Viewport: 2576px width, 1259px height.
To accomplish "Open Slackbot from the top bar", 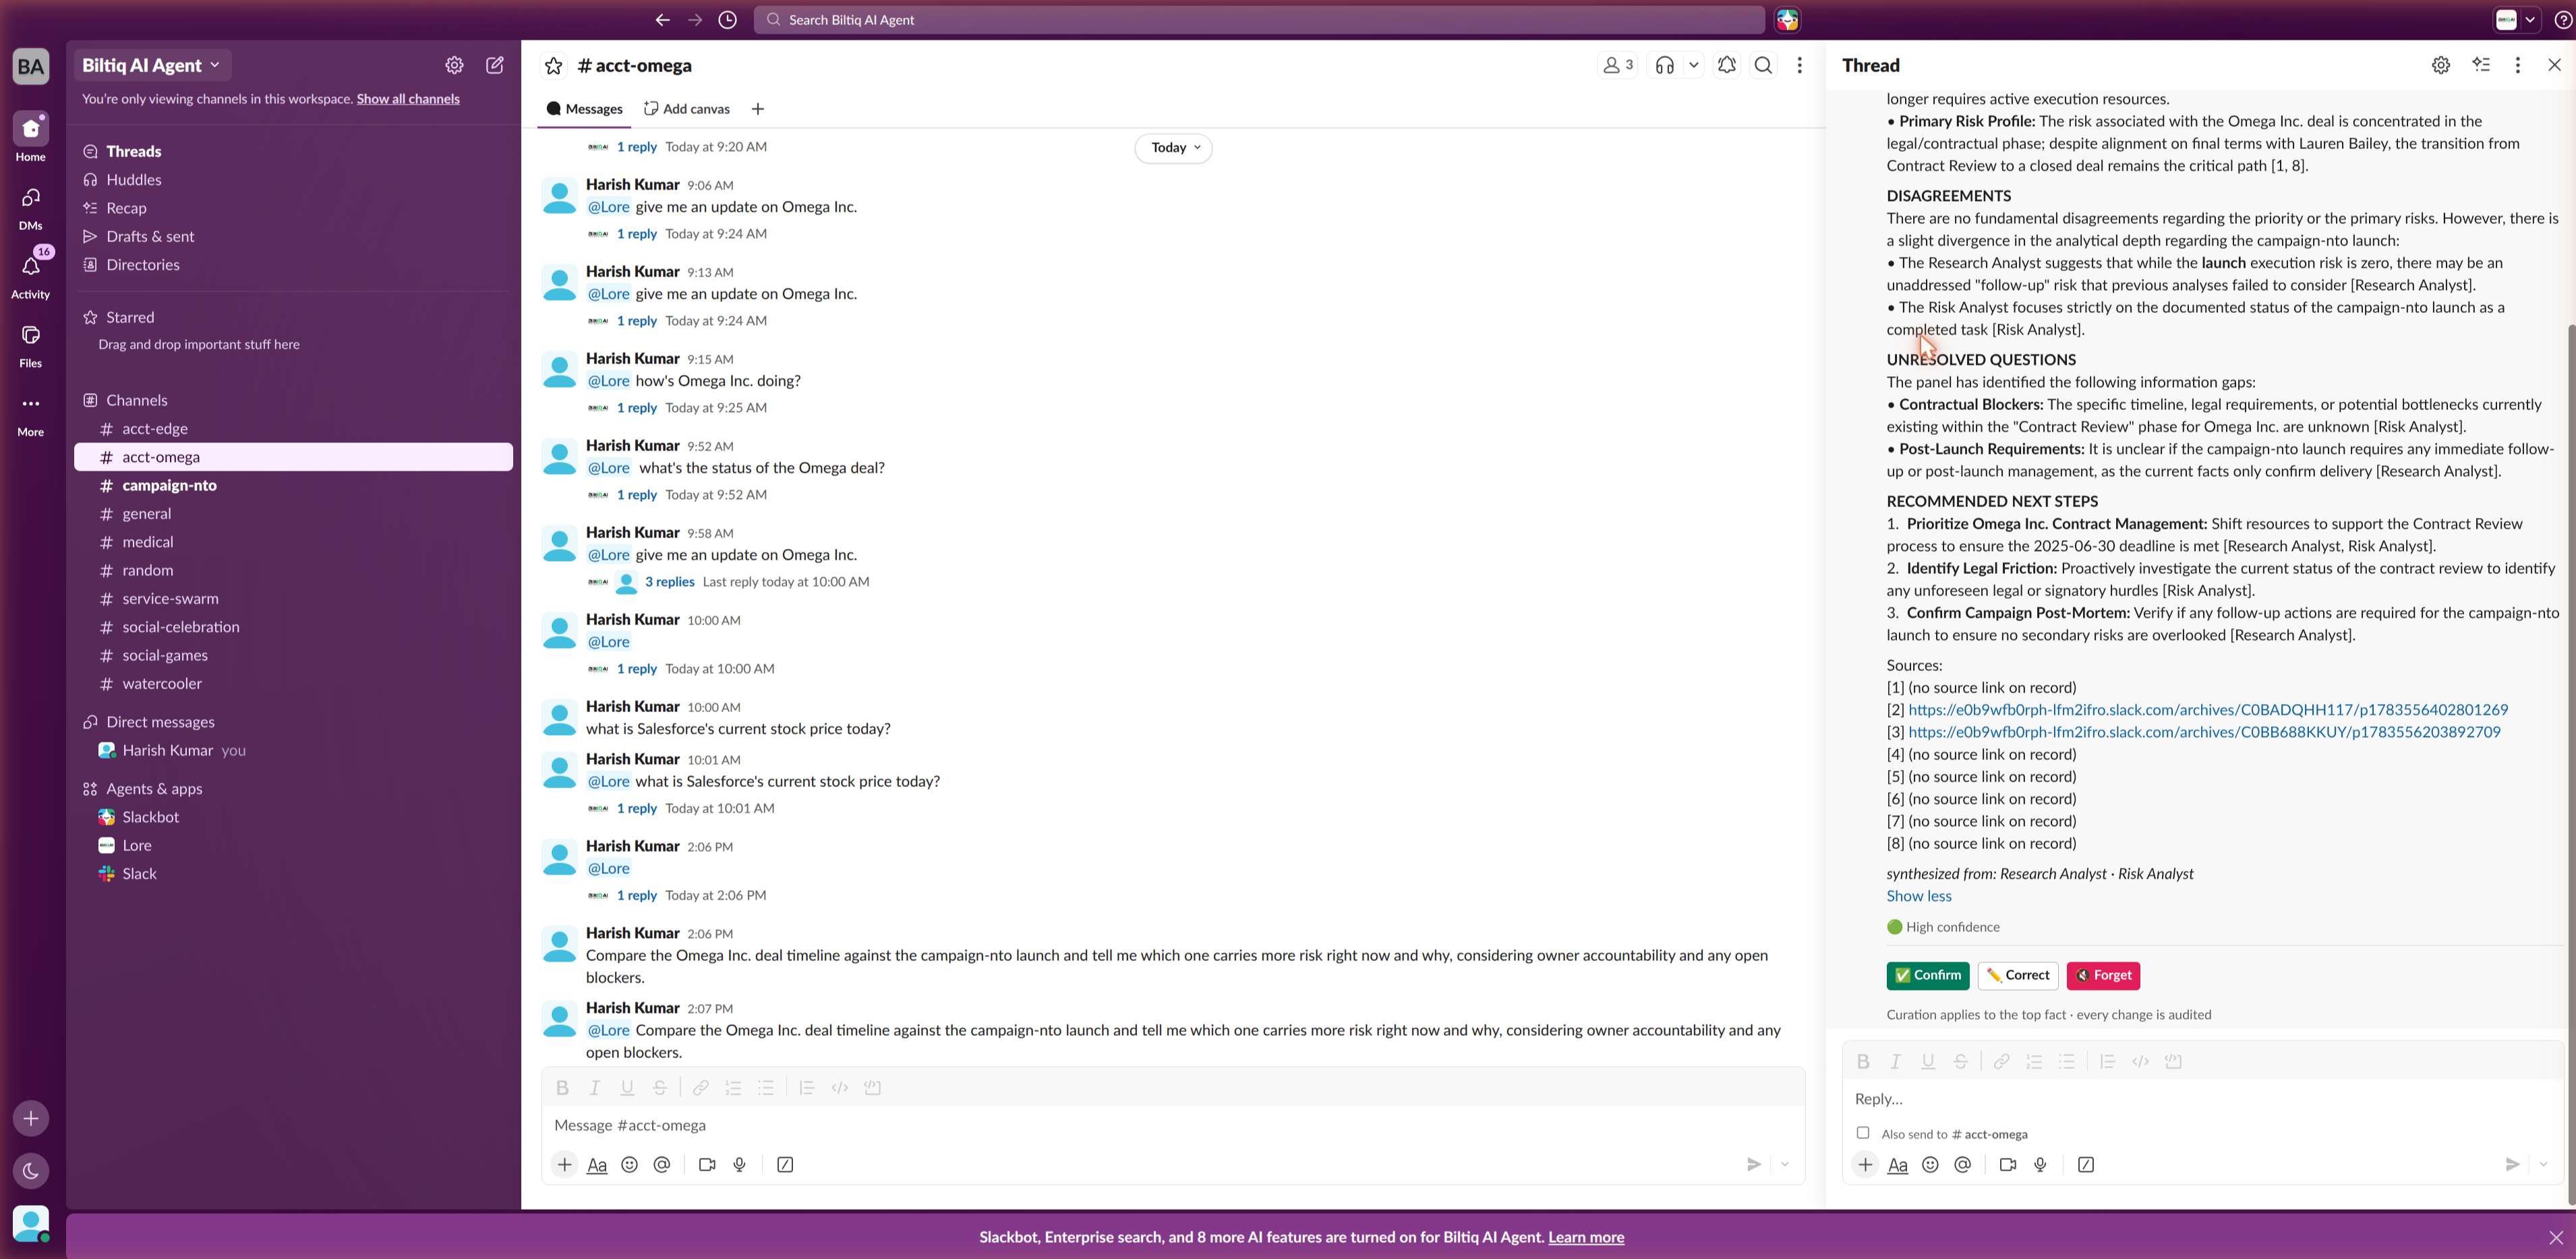I will tap(1788, 20).
